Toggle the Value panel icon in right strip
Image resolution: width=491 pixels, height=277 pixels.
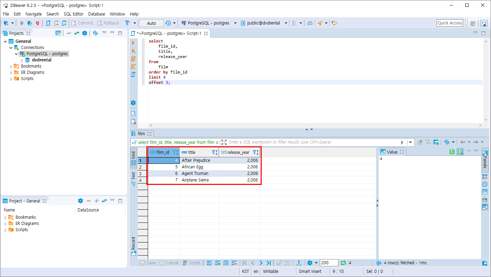pyautogui.click(x=485, y=207)
